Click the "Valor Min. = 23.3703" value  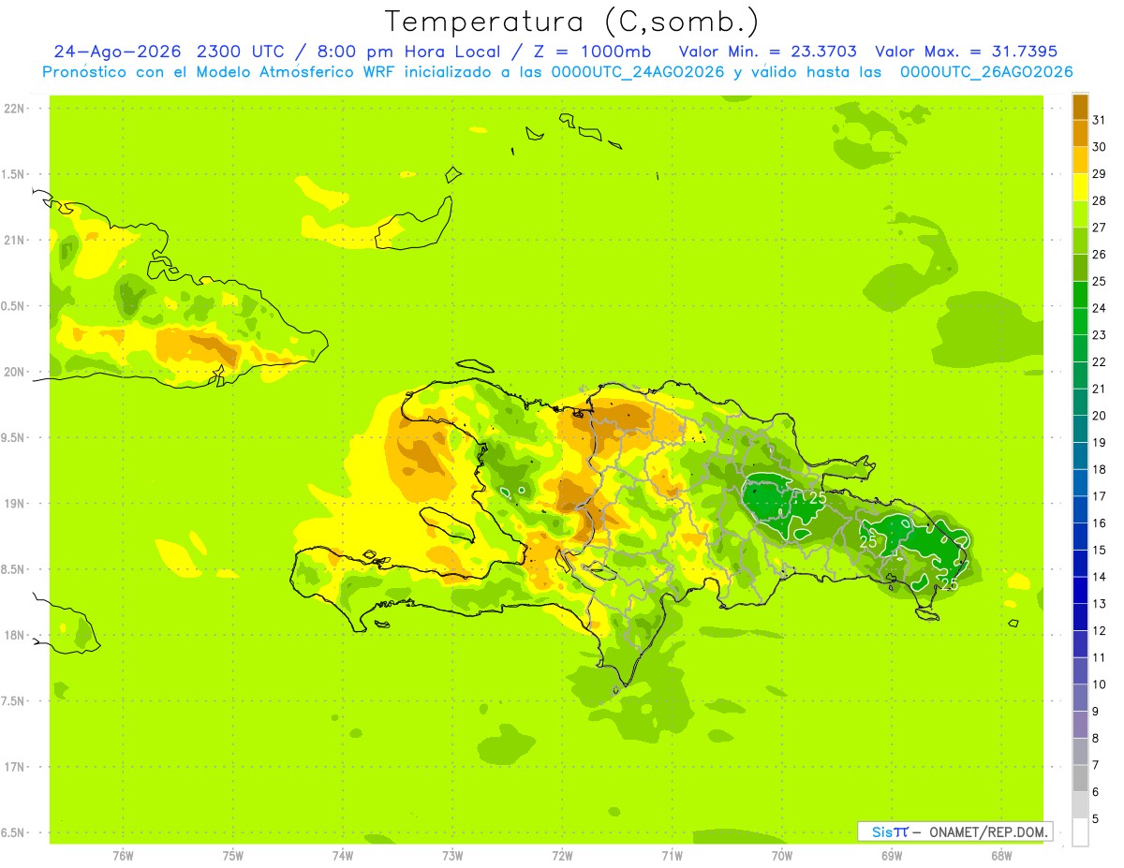pos(768,51)
